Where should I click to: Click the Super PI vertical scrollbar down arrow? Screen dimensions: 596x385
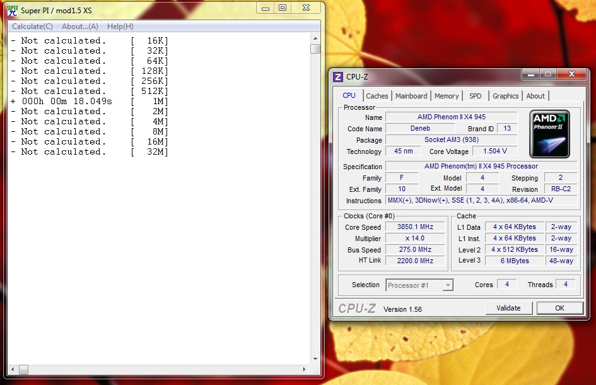[x=315, y=358]
